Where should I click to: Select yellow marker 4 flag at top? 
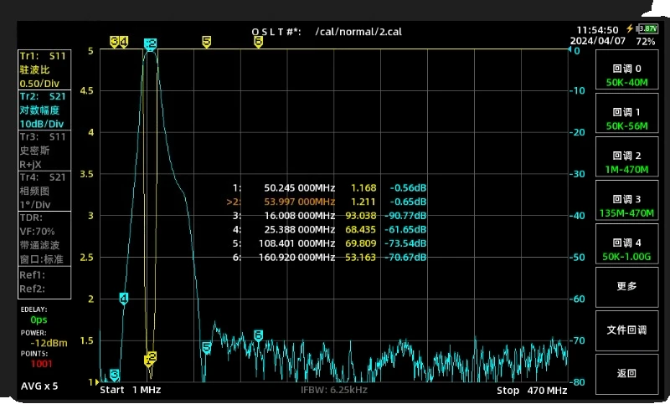tap(123, 42)
